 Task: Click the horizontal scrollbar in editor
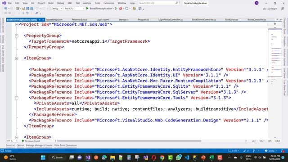point(129,141)
